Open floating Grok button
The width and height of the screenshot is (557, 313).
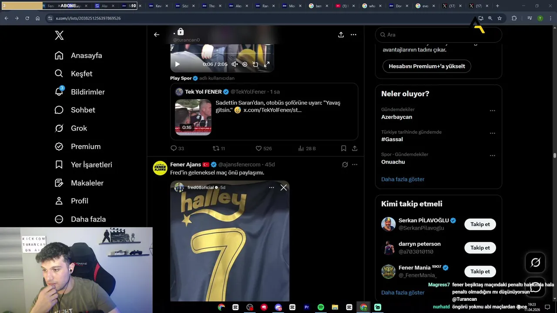pyautogui.click(x=535, y=263)
